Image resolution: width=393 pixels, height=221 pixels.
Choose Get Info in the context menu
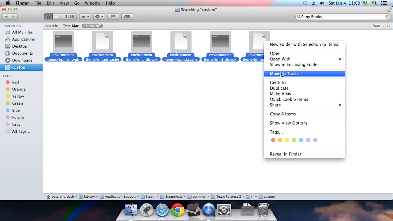pyautogui.click(x=304, y=83)
